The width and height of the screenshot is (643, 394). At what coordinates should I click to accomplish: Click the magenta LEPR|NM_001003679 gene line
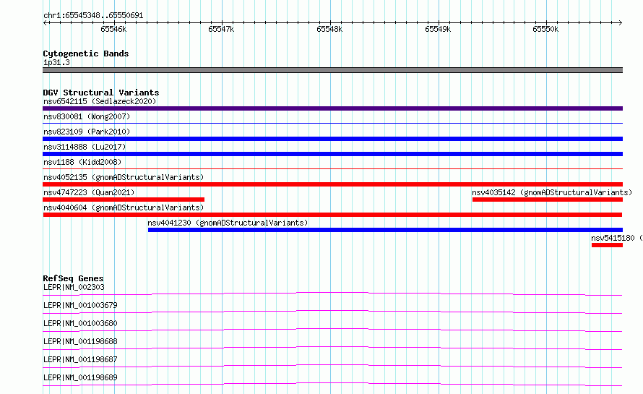(x=332, y=312)
